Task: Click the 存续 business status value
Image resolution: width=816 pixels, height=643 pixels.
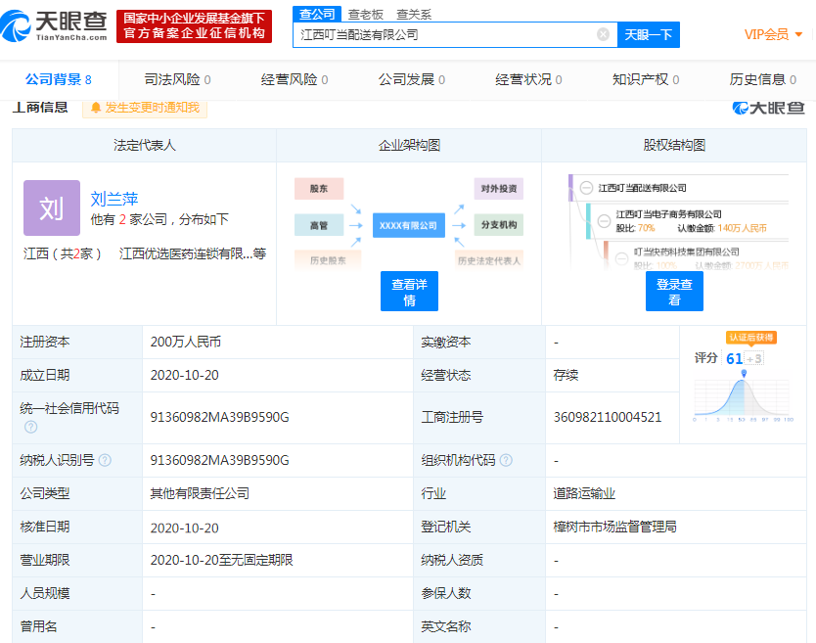Action: coord(566,375)
